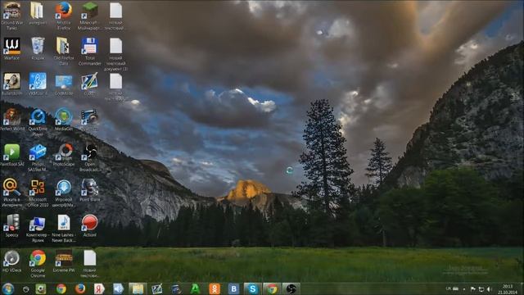The height and width of the screenshot is (295, 524).
Task: Open the volume speaker tray icon
Action: [489, 289]
